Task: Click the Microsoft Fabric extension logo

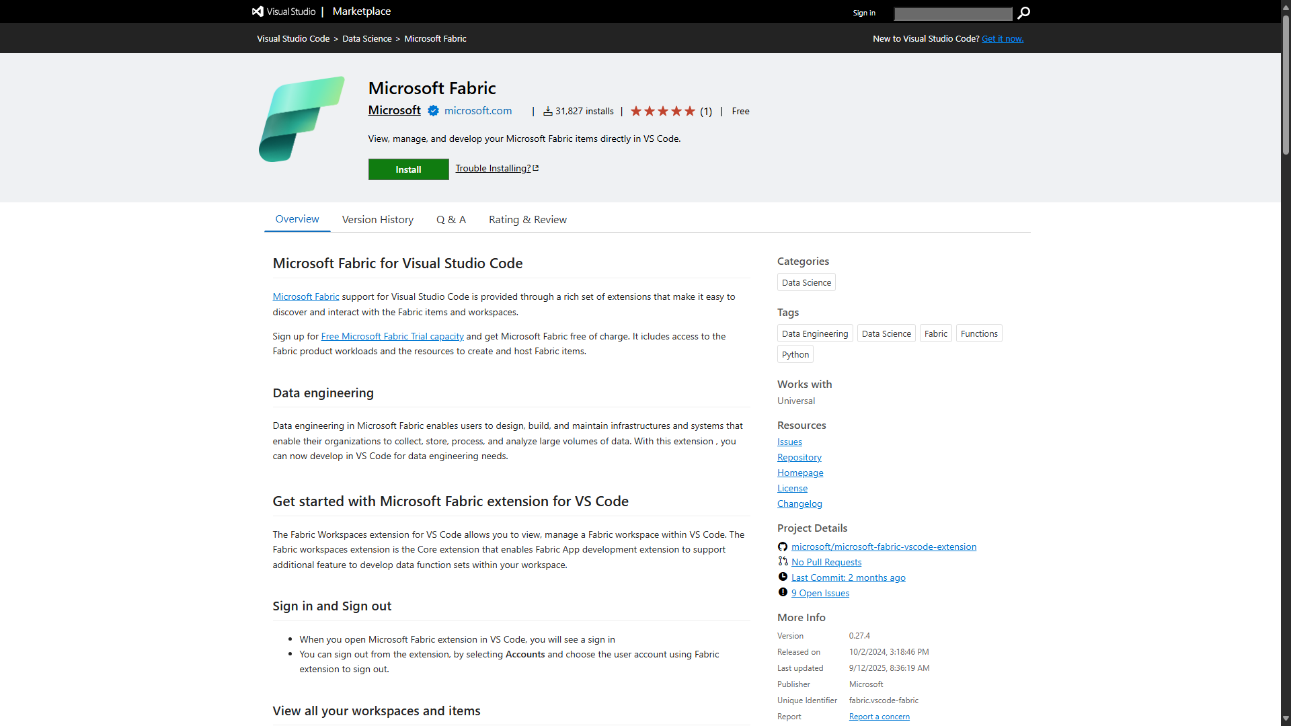Action: (302, 119)
